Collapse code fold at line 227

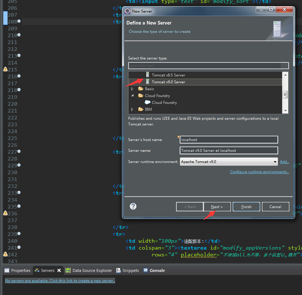coord(19,151)
